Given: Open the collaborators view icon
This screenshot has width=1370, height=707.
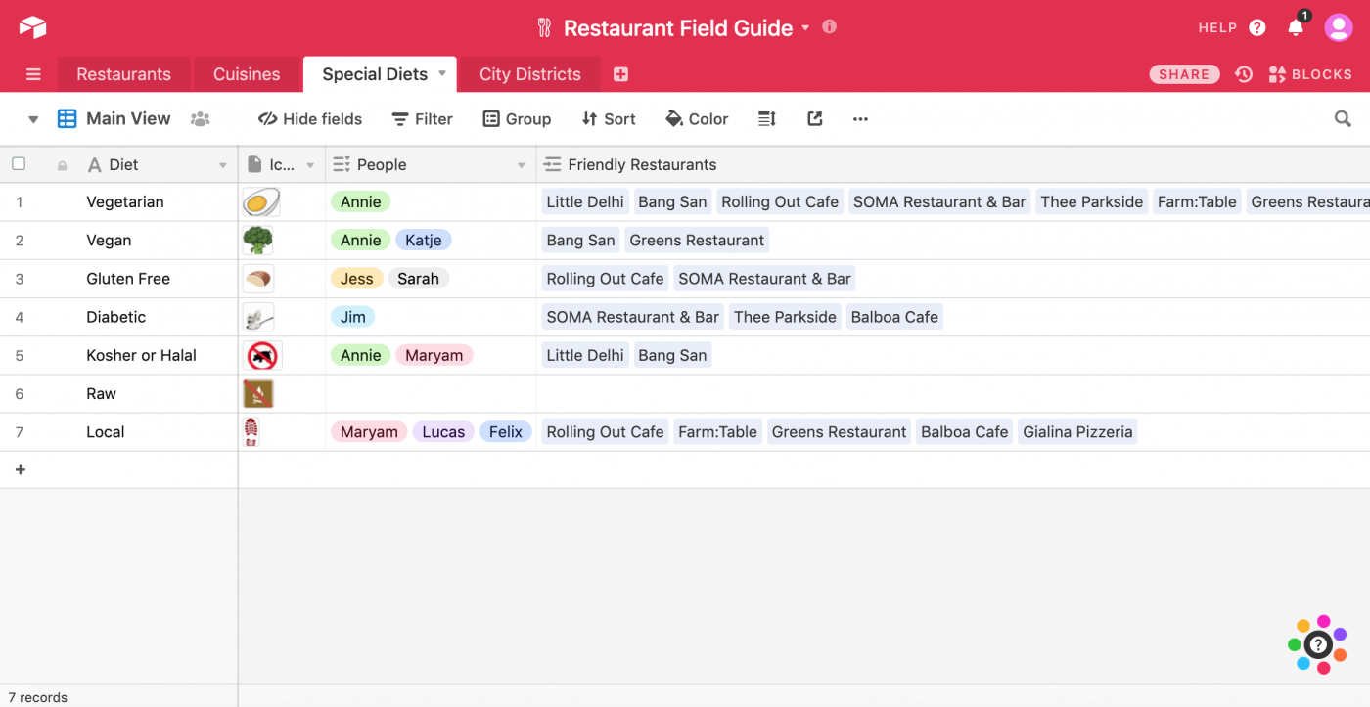Looking at the screenshot, I should [201, 118].
